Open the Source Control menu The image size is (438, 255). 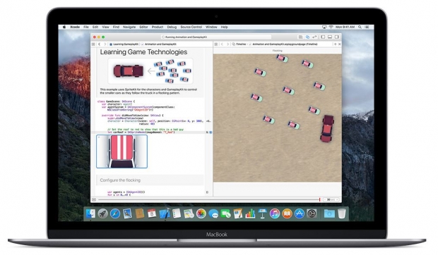(191, 27)
